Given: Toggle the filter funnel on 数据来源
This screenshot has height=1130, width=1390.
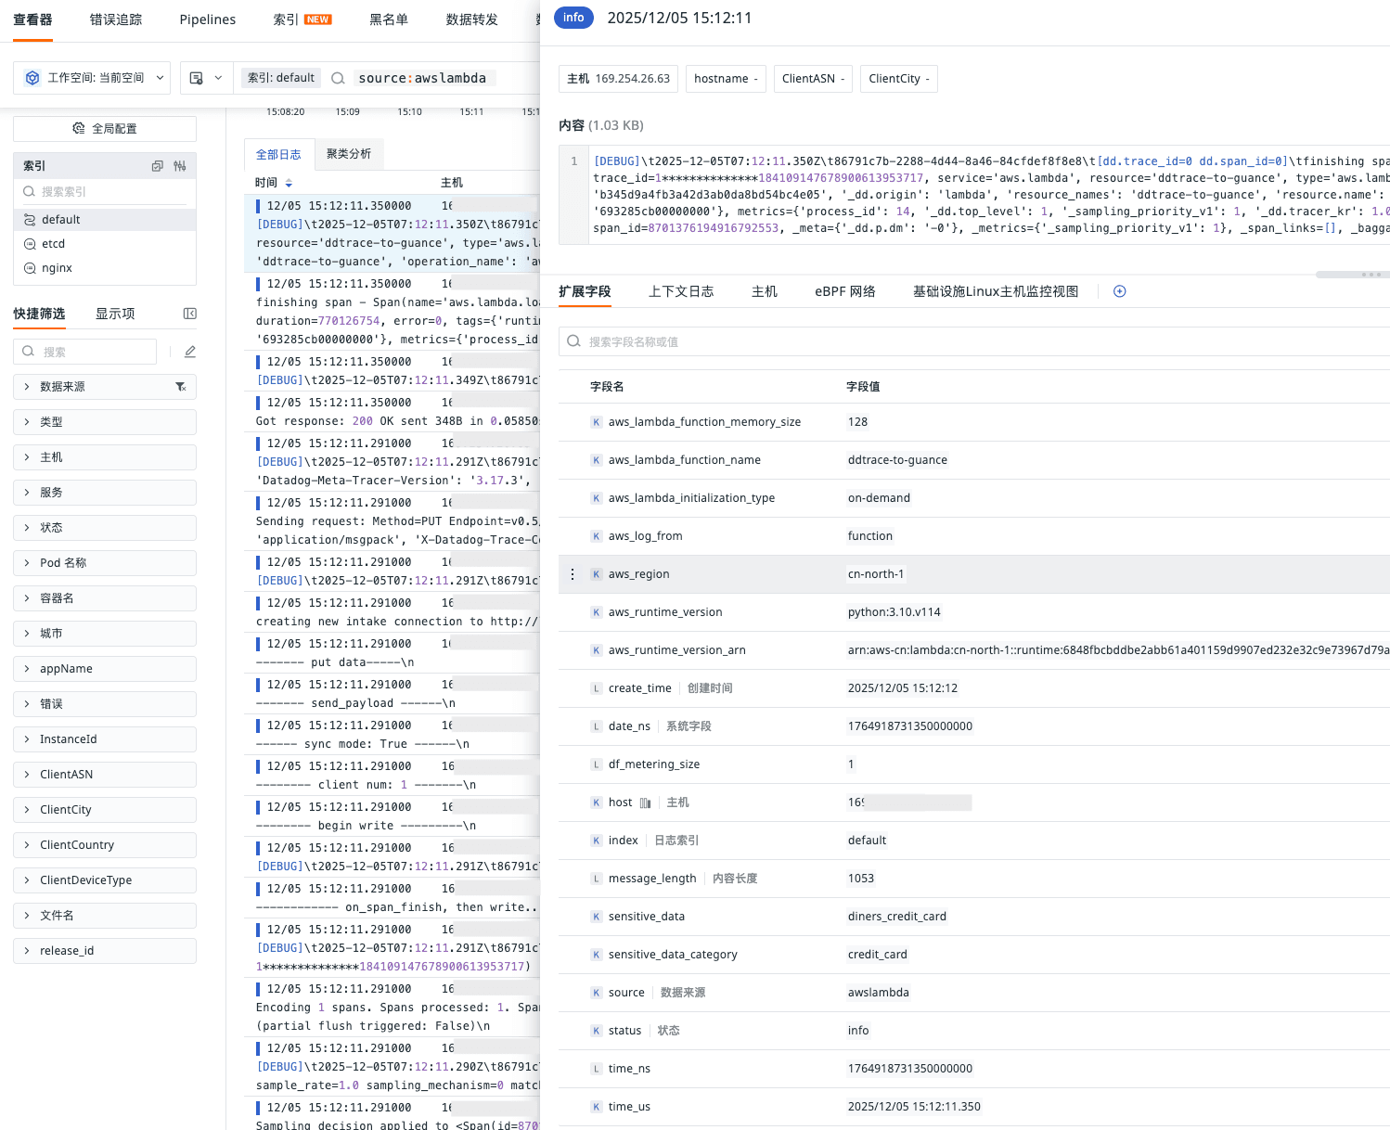Looking at the screenshot, I should [181, 386].
